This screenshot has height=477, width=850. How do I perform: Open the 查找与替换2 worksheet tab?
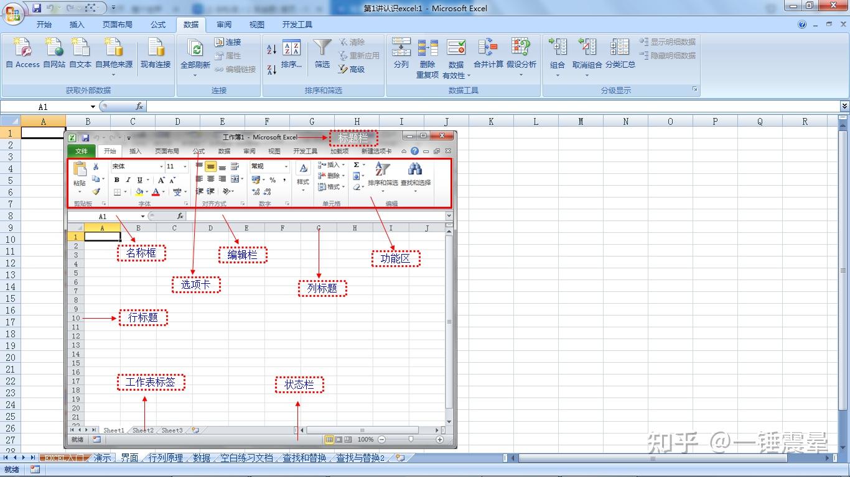tap(360, 458)
